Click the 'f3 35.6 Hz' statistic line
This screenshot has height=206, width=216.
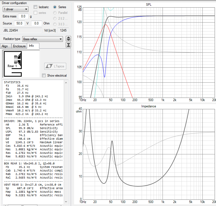tap(17, 86)
